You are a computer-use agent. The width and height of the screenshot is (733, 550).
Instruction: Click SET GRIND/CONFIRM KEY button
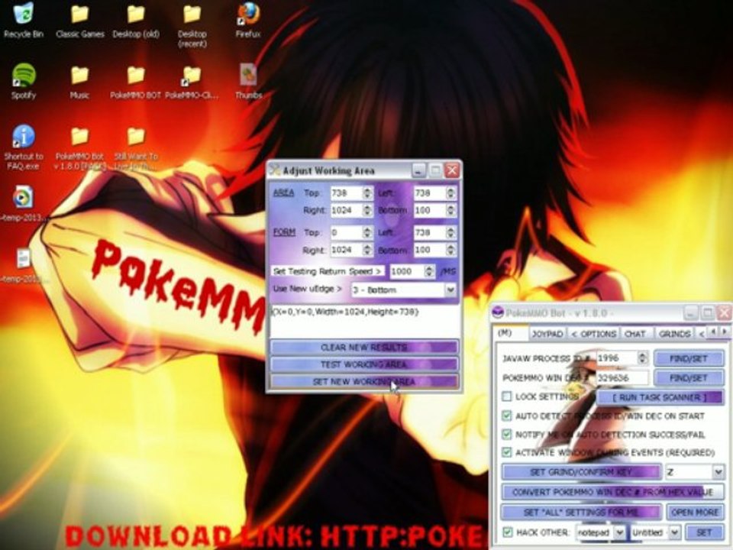point(581,472)
